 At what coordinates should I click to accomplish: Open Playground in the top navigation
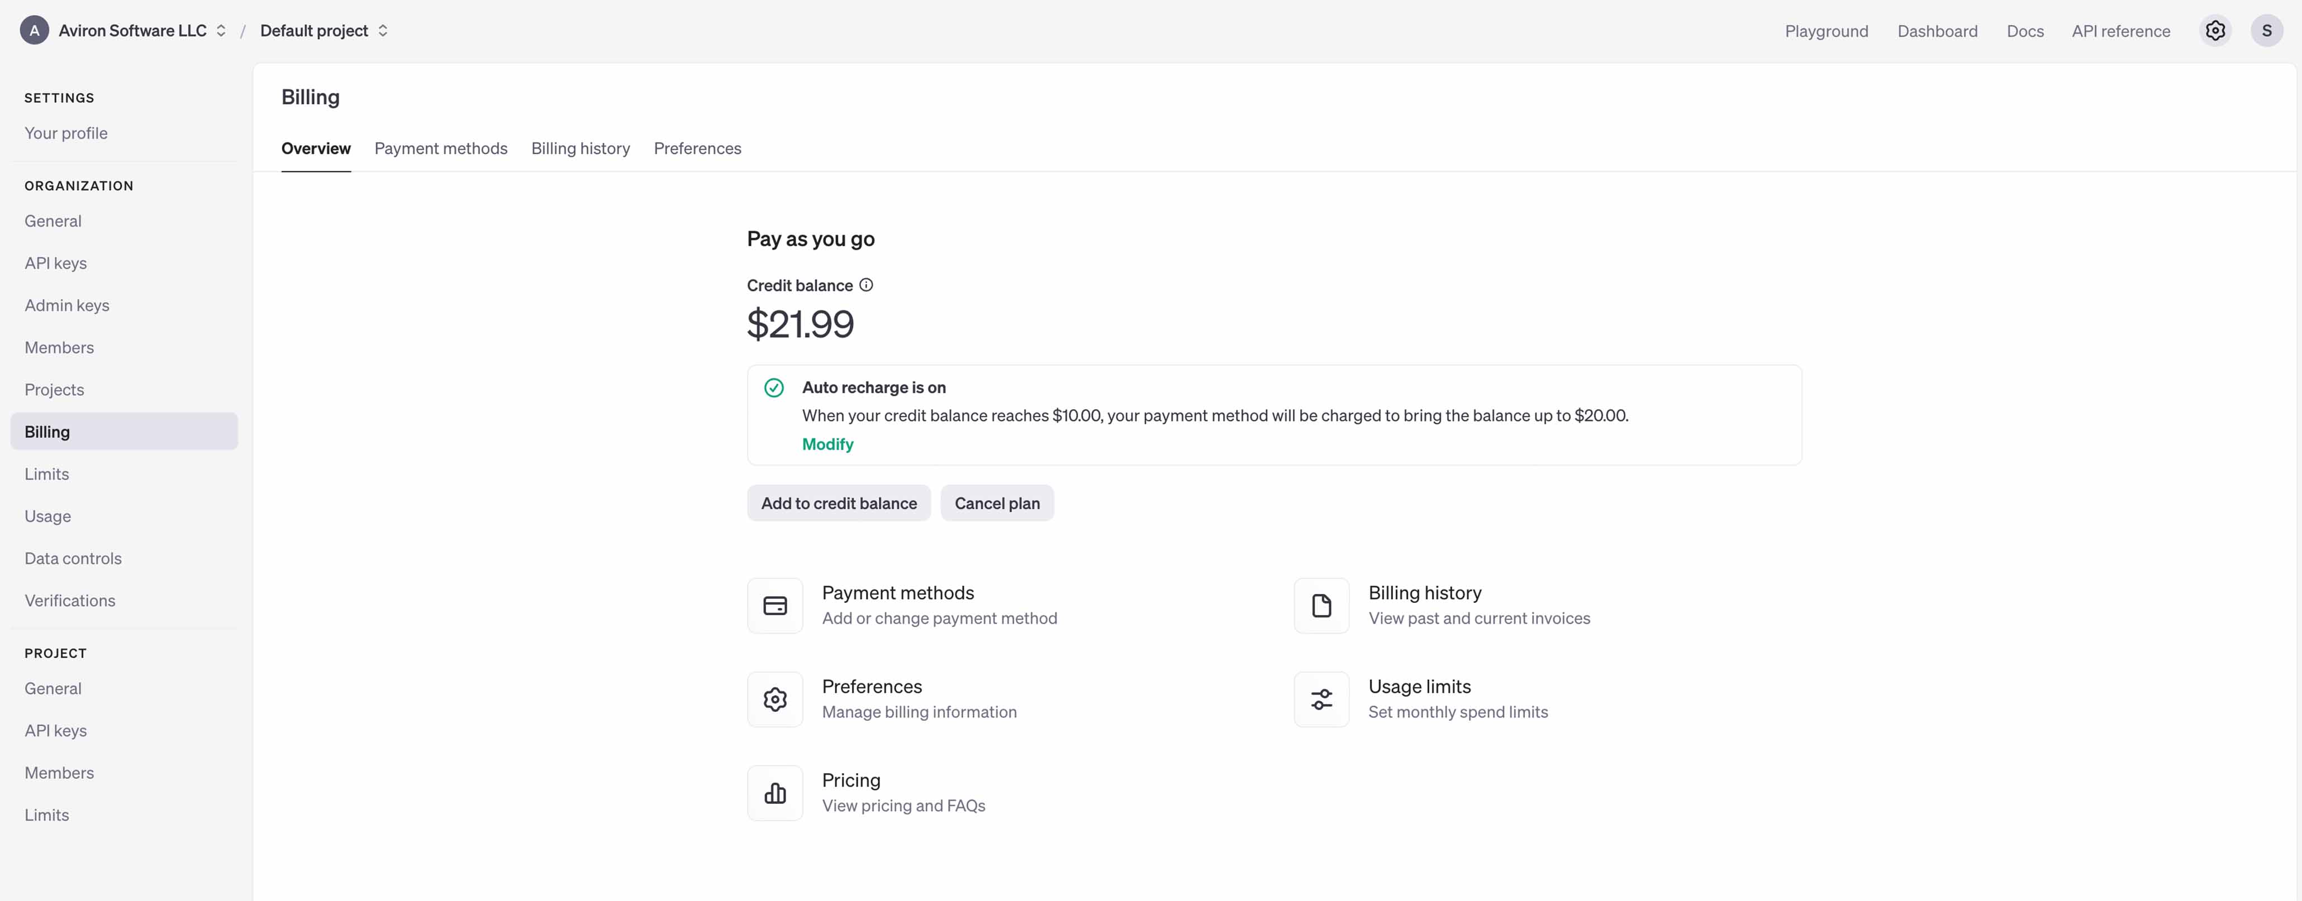1826,31
